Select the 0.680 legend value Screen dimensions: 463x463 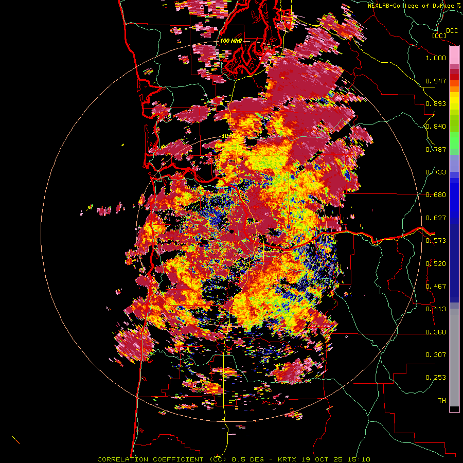[436, 195]
